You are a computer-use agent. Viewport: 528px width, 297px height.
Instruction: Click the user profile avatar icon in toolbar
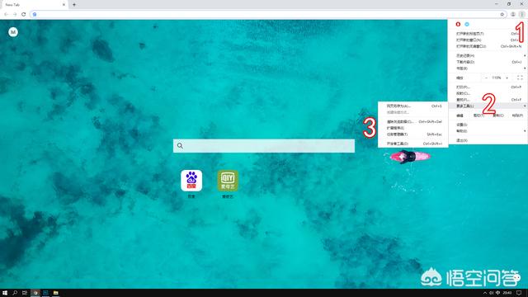tap(513, 14)
